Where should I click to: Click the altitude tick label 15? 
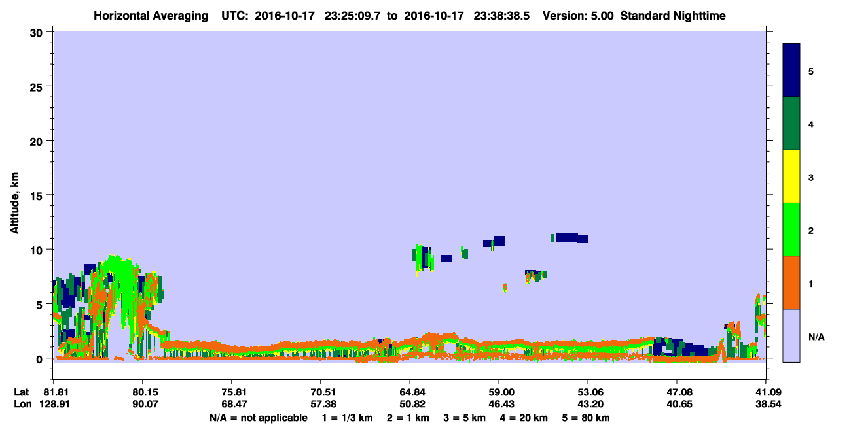tap(38, 195)
